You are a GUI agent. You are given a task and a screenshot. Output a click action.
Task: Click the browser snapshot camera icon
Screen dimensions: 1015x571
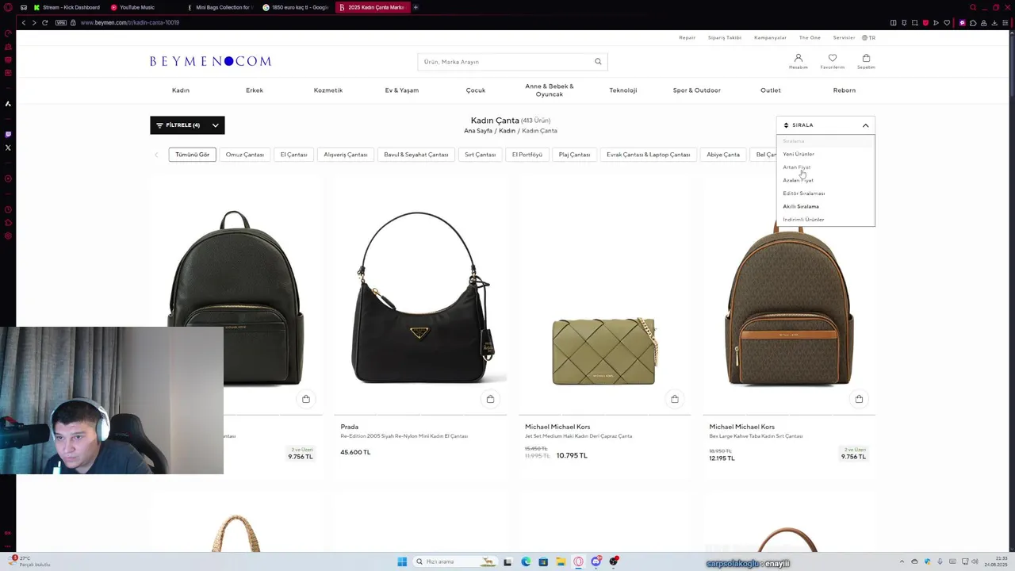tap(914, 23)
